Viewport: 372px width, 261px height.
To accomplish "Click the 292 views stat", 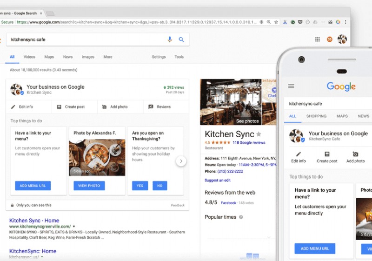I will point(174,87).
